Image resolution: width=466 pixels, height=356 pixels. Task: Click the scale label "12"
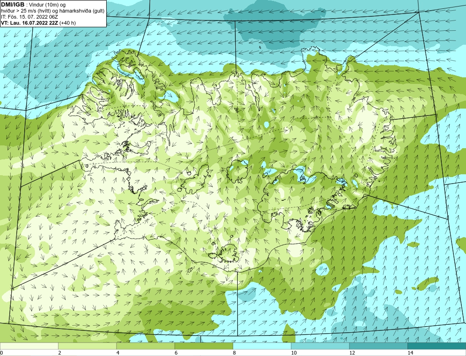352,353
